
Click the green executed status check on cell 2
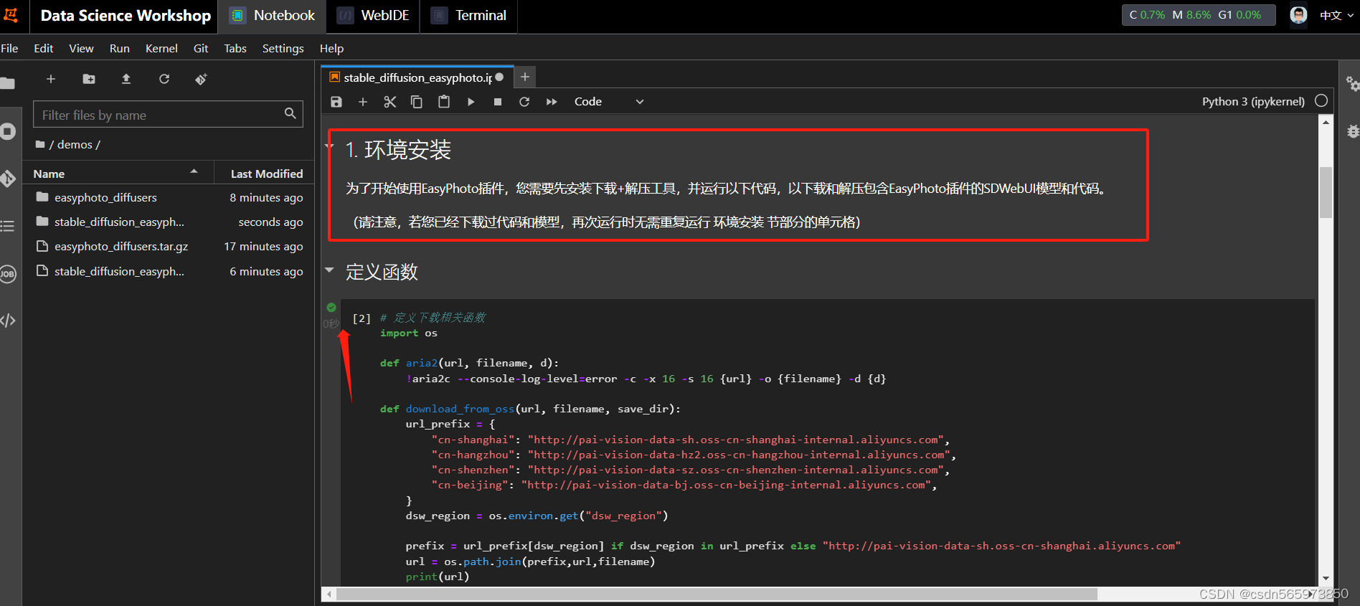[331, 308]
